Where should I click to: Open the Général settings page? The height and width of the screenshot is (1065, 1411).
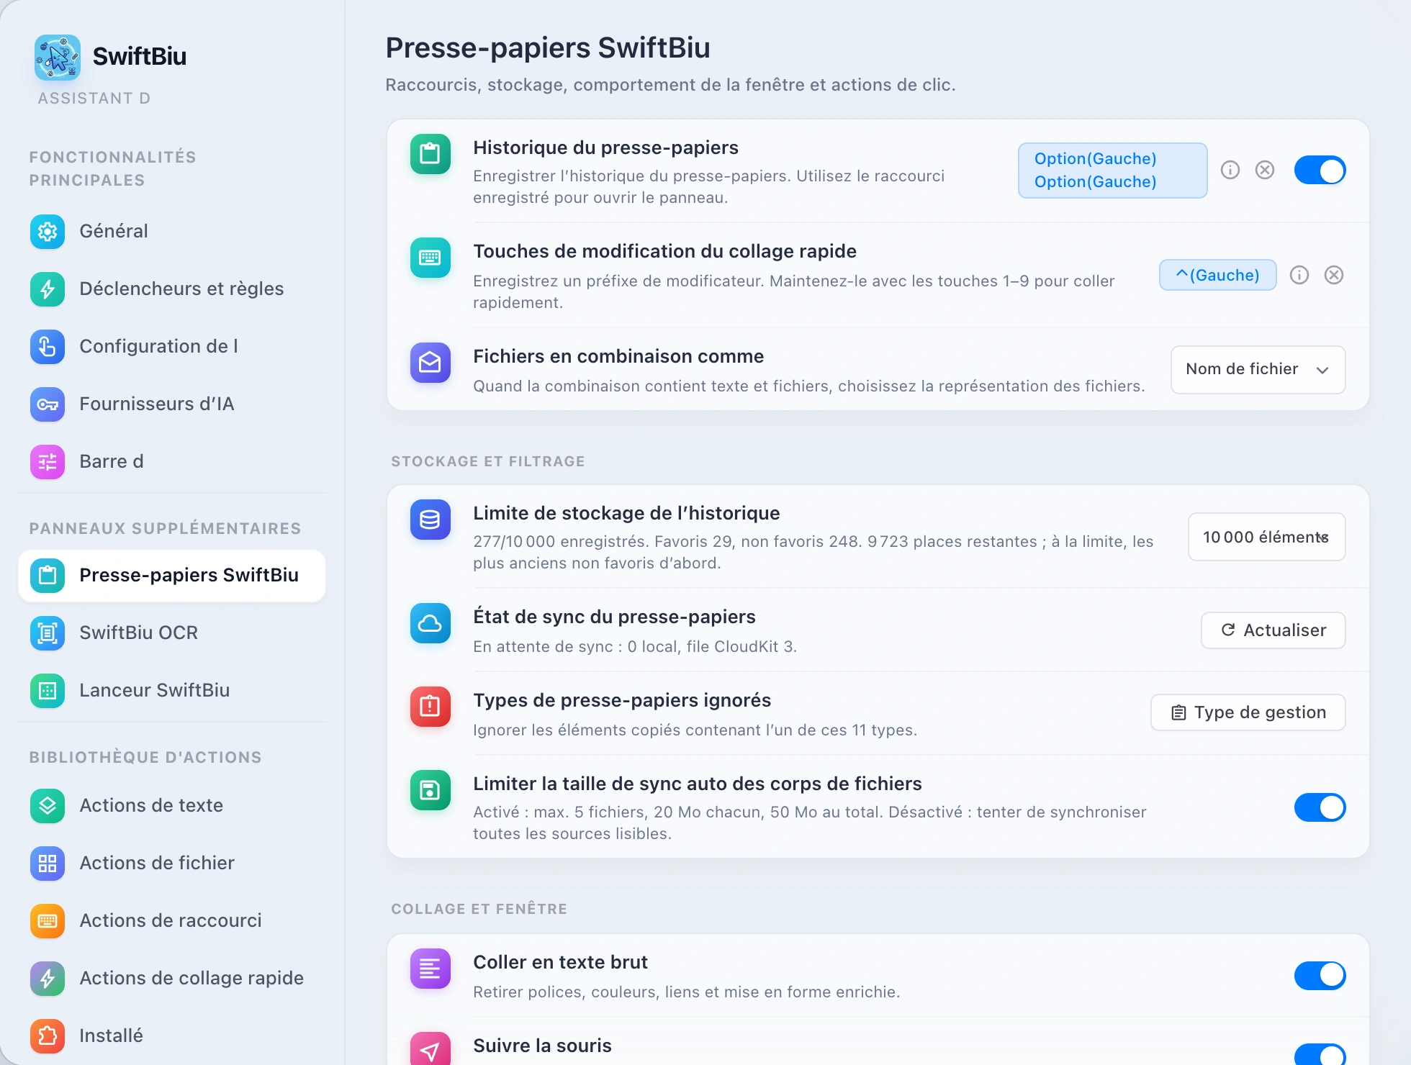[x=172, y=232]
